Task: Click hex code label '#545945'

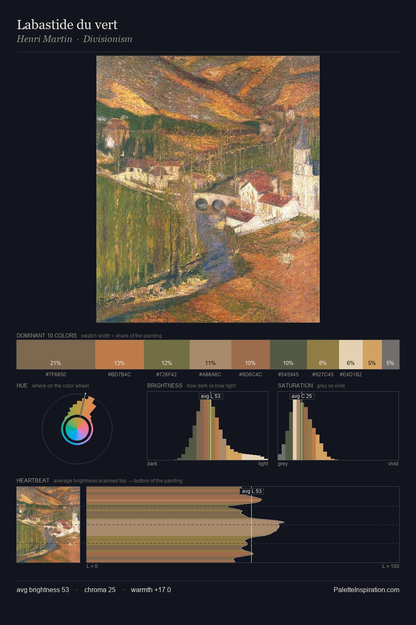Action: [x=288, y=375]
